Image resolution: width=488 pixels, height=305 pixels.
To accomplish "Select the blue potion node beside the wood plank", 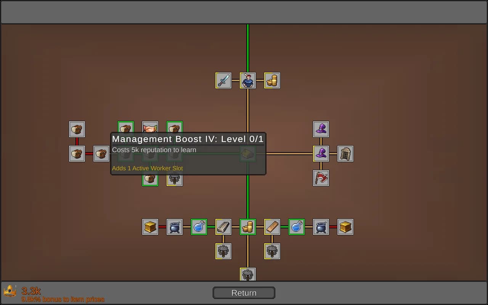I will (297, 227).
